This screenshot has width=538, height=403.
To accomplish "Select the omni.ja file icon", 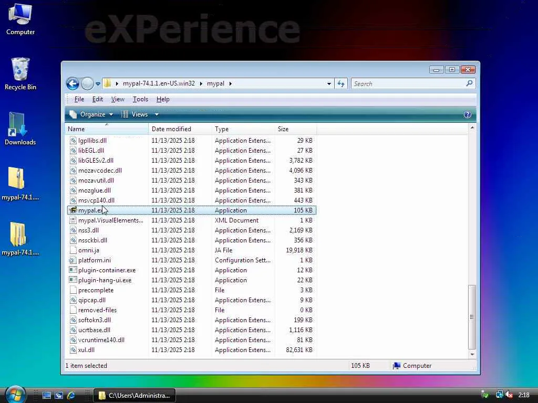I will (x=73, y=250).
